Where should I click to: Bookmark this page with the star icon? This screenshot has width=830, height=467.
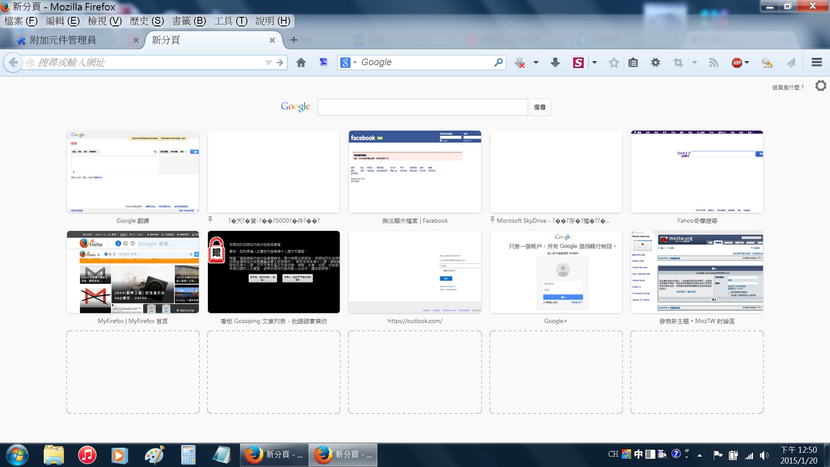[x=613, y=63]
